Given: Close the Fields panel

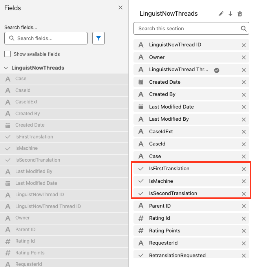Looking at the screenshot, I should pyautogui.click(x=121, y=7).
